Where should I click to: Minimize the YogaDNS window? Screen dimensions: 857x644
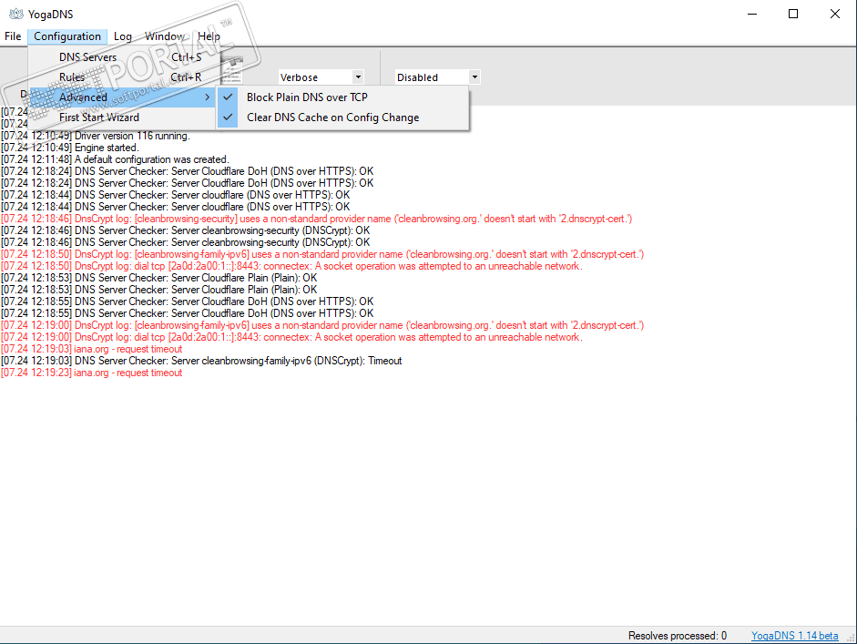[752, 14]
